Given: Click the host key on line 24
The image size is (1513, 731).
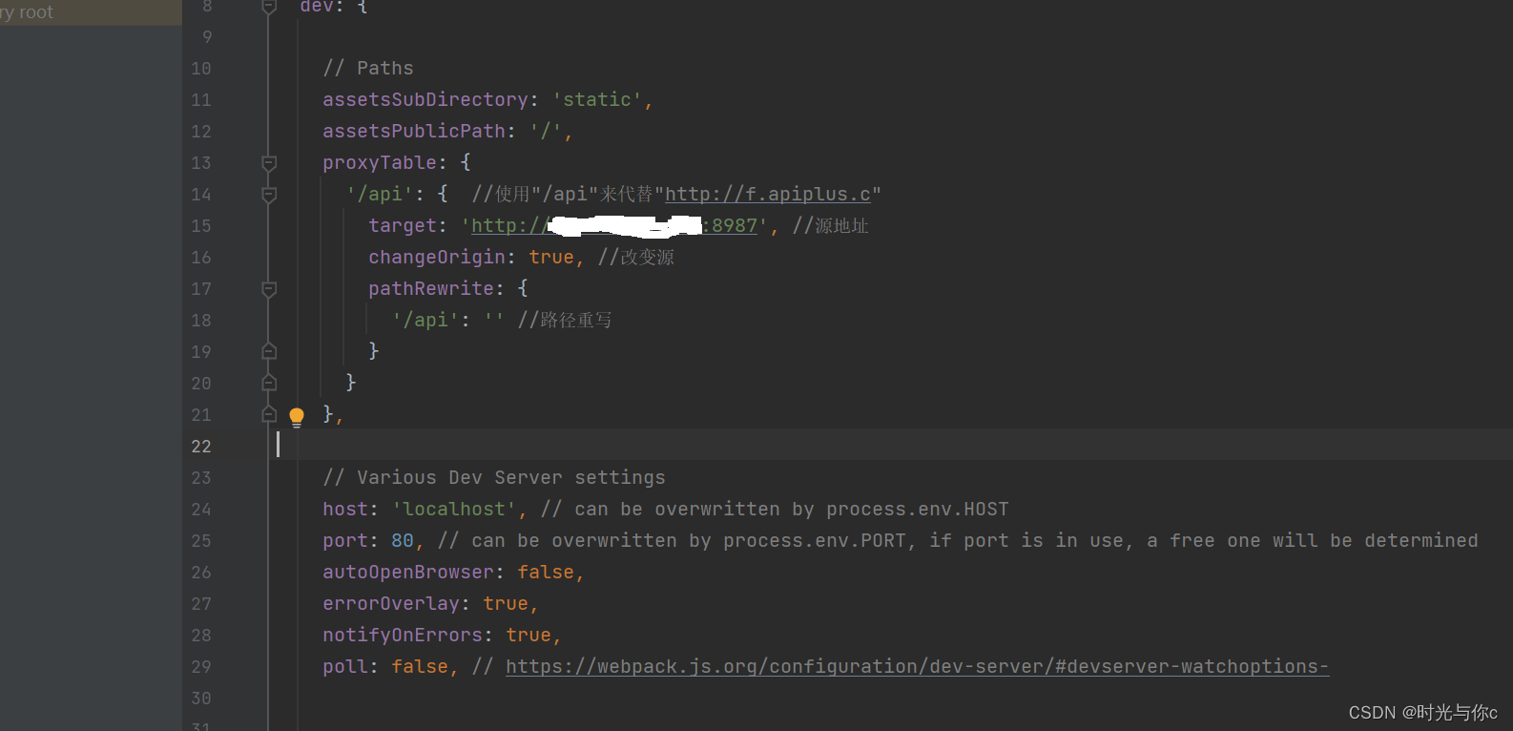Looking at the screenshot, I should pyautogui.click(x=345, y=510).
